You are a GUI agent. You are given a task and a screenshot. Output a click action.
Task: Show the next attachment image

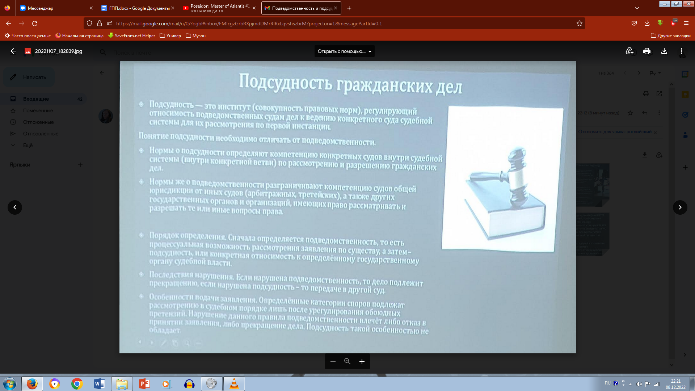pos(680,207)
